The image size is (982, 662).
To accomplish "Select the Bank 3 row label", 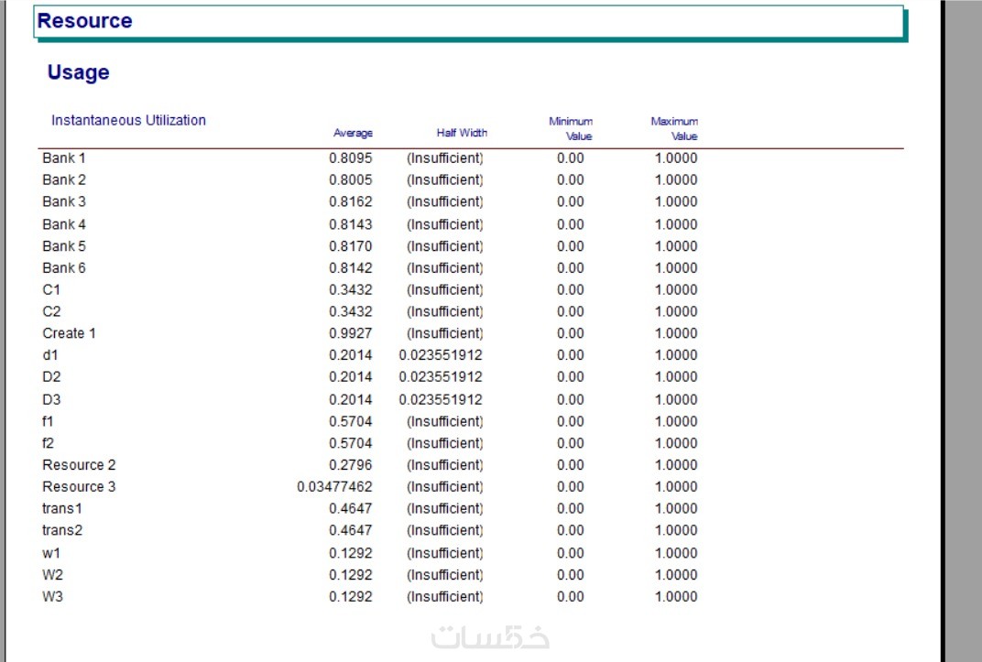I will 64,201.
